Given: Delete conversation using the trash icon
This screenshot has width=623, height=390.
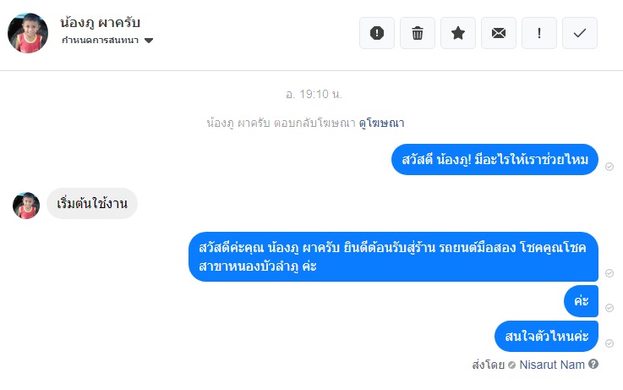Looking at the screenshot, I should coord(418,33).
